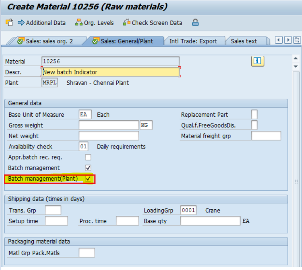
Task: Click the weight unit KG field
Action: pos(146,125)
